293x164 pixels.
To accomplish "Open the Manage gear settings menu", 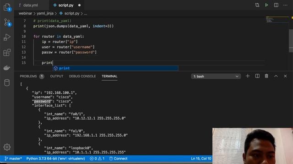I will coord(7,147).
